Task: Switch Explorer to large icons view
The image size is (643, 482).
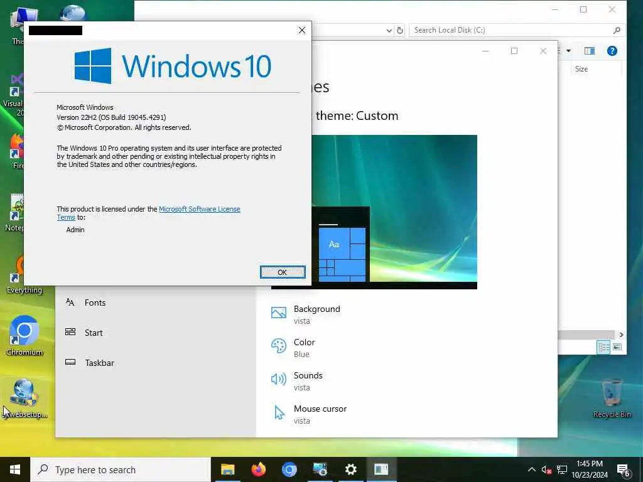Action: coord(617,347)
